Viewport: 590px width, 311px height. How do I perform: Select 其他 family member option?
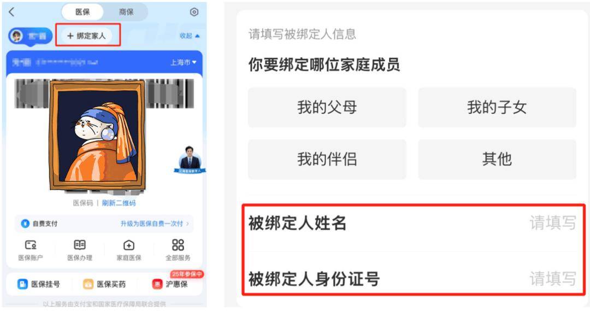[x=497, y=159]
